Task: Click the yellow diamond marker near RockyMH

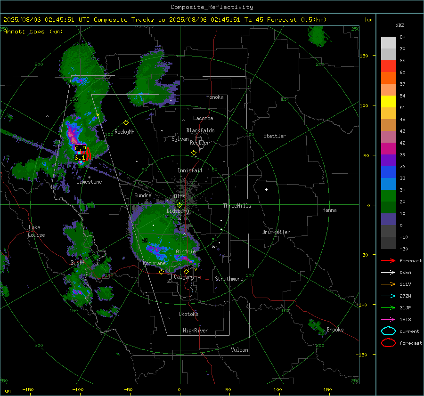Action: coord(126,123)
